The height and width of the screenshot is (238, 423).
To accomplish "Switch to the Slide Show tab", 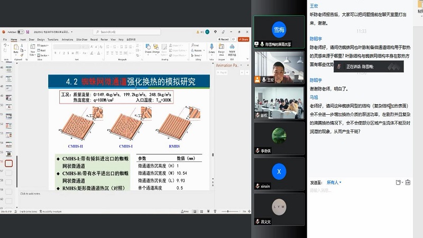I will click(82, 39).
